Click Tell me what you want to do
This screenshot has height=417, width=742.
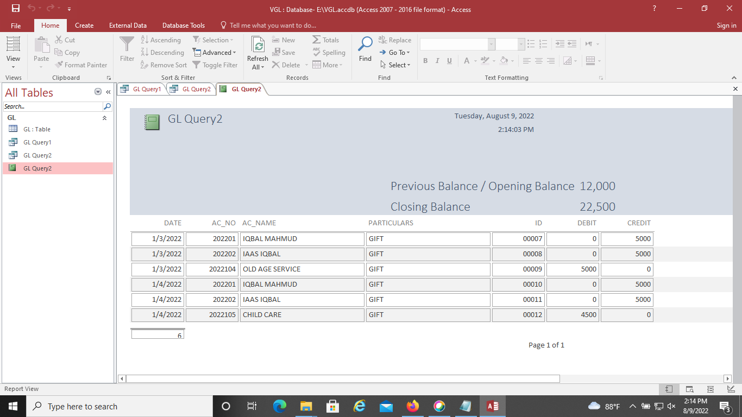268,26
